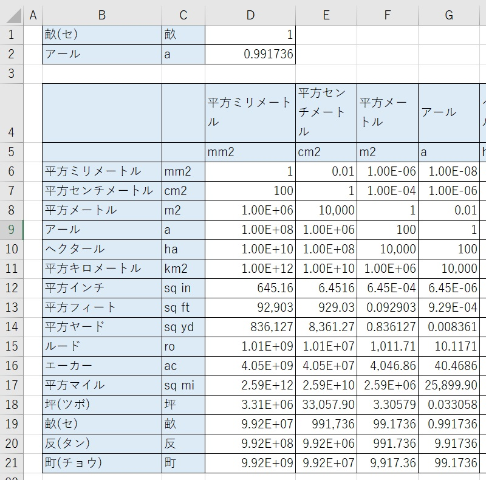The width and height of the screenshot is (486, 480).
Task: Click the row 21 header
Action: [11, 463]
